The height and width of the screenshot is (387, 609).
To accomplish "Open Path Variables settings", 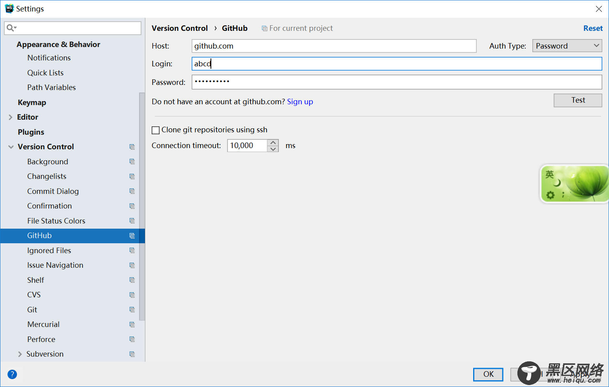I will pos(51,87).
